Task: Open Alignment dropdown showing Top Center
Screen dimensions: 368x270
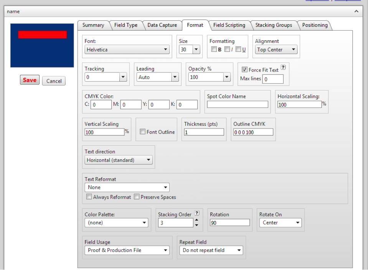Action: (276, 49)
